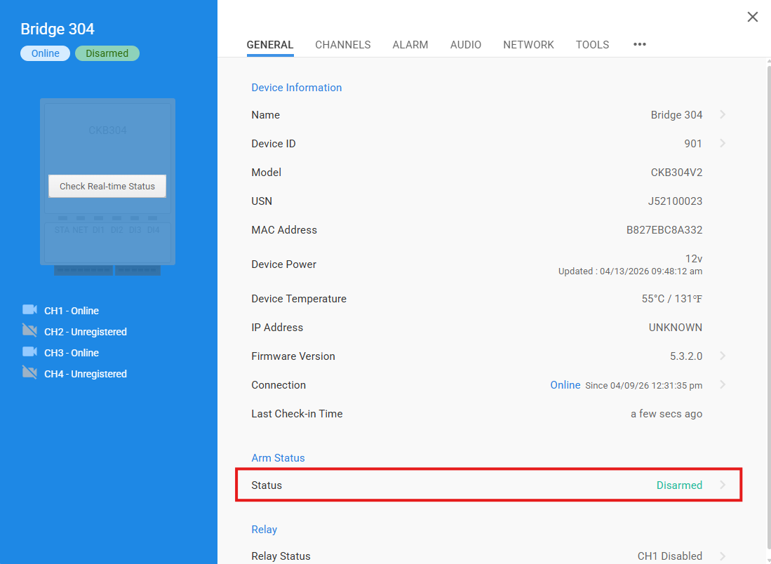The height and width of the screenshot is (564, 771).
Task: Click the Disarmed badge under device title
Action: (x=107, y=53)
